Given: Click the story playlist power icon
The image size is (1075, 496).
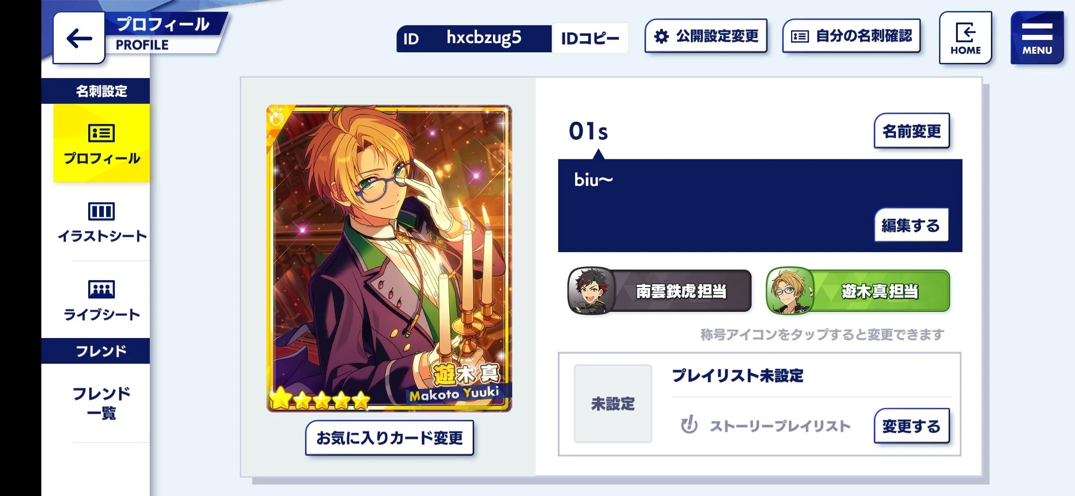Looking at the screenshot, I should tap(689, 425).
